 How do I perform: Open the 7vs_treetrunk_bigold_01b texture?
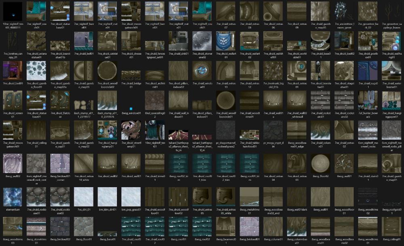pyautogui.click(x=273, y=71)
